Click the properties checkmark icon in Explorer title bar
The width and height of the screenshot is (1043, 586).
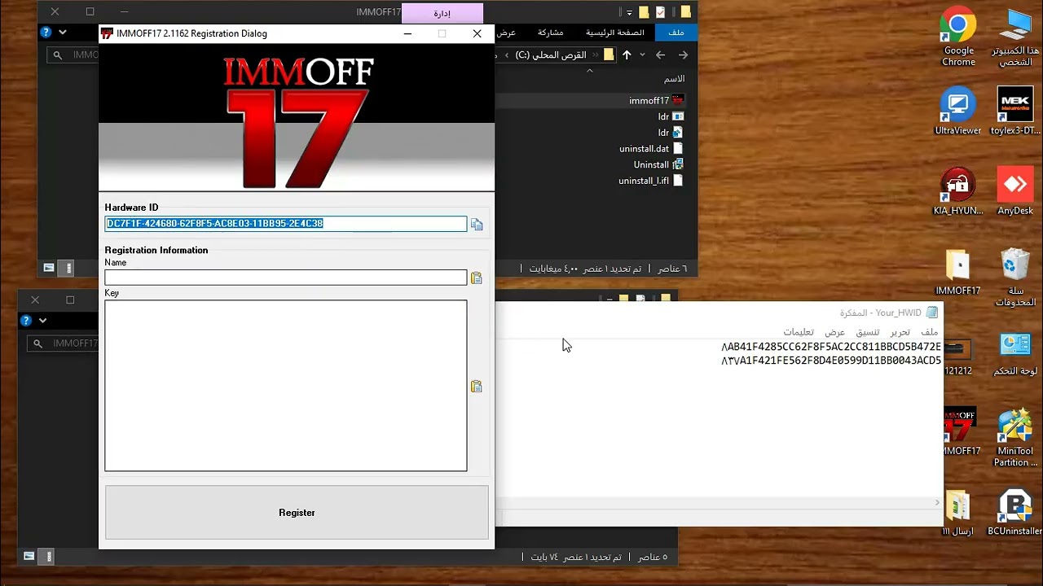click(x=661, y=12)
